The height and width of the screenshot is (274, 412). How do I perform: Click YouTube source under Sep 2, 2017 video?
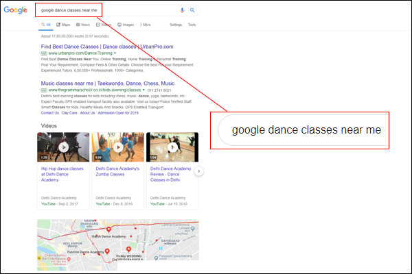[48, 203]
